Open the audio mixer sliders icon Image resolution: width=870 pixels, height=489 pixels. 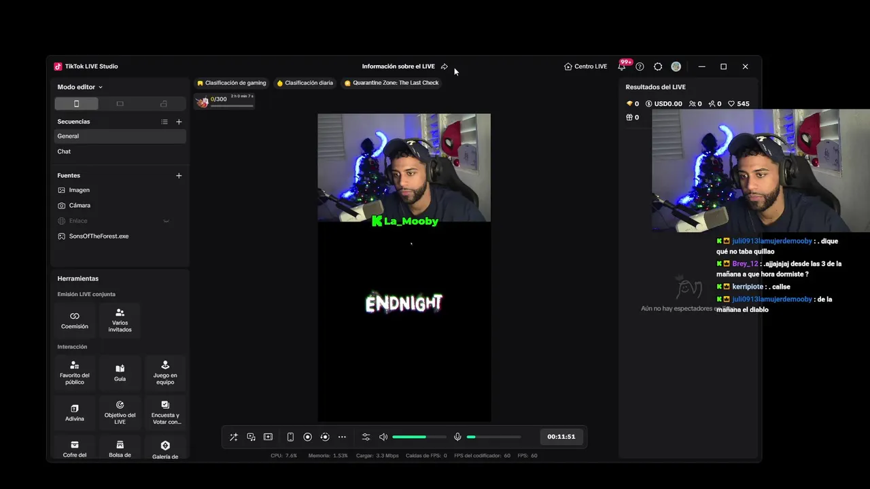pos(366,437)
